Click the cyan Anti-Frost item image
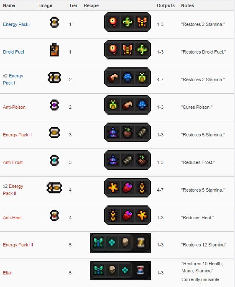 (54, 160)
